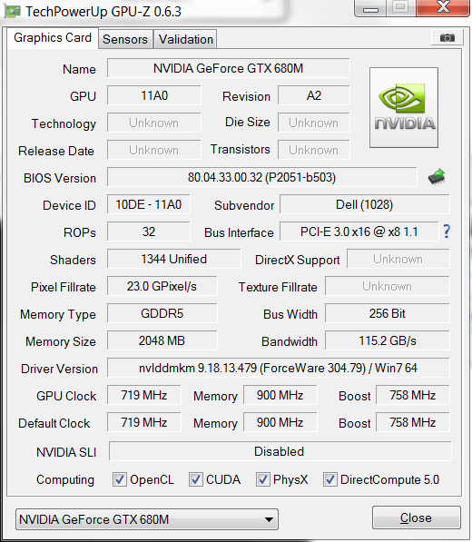Toggle the PhysX checkbox
Screen dimensions: 472x542
coord(262,479)
